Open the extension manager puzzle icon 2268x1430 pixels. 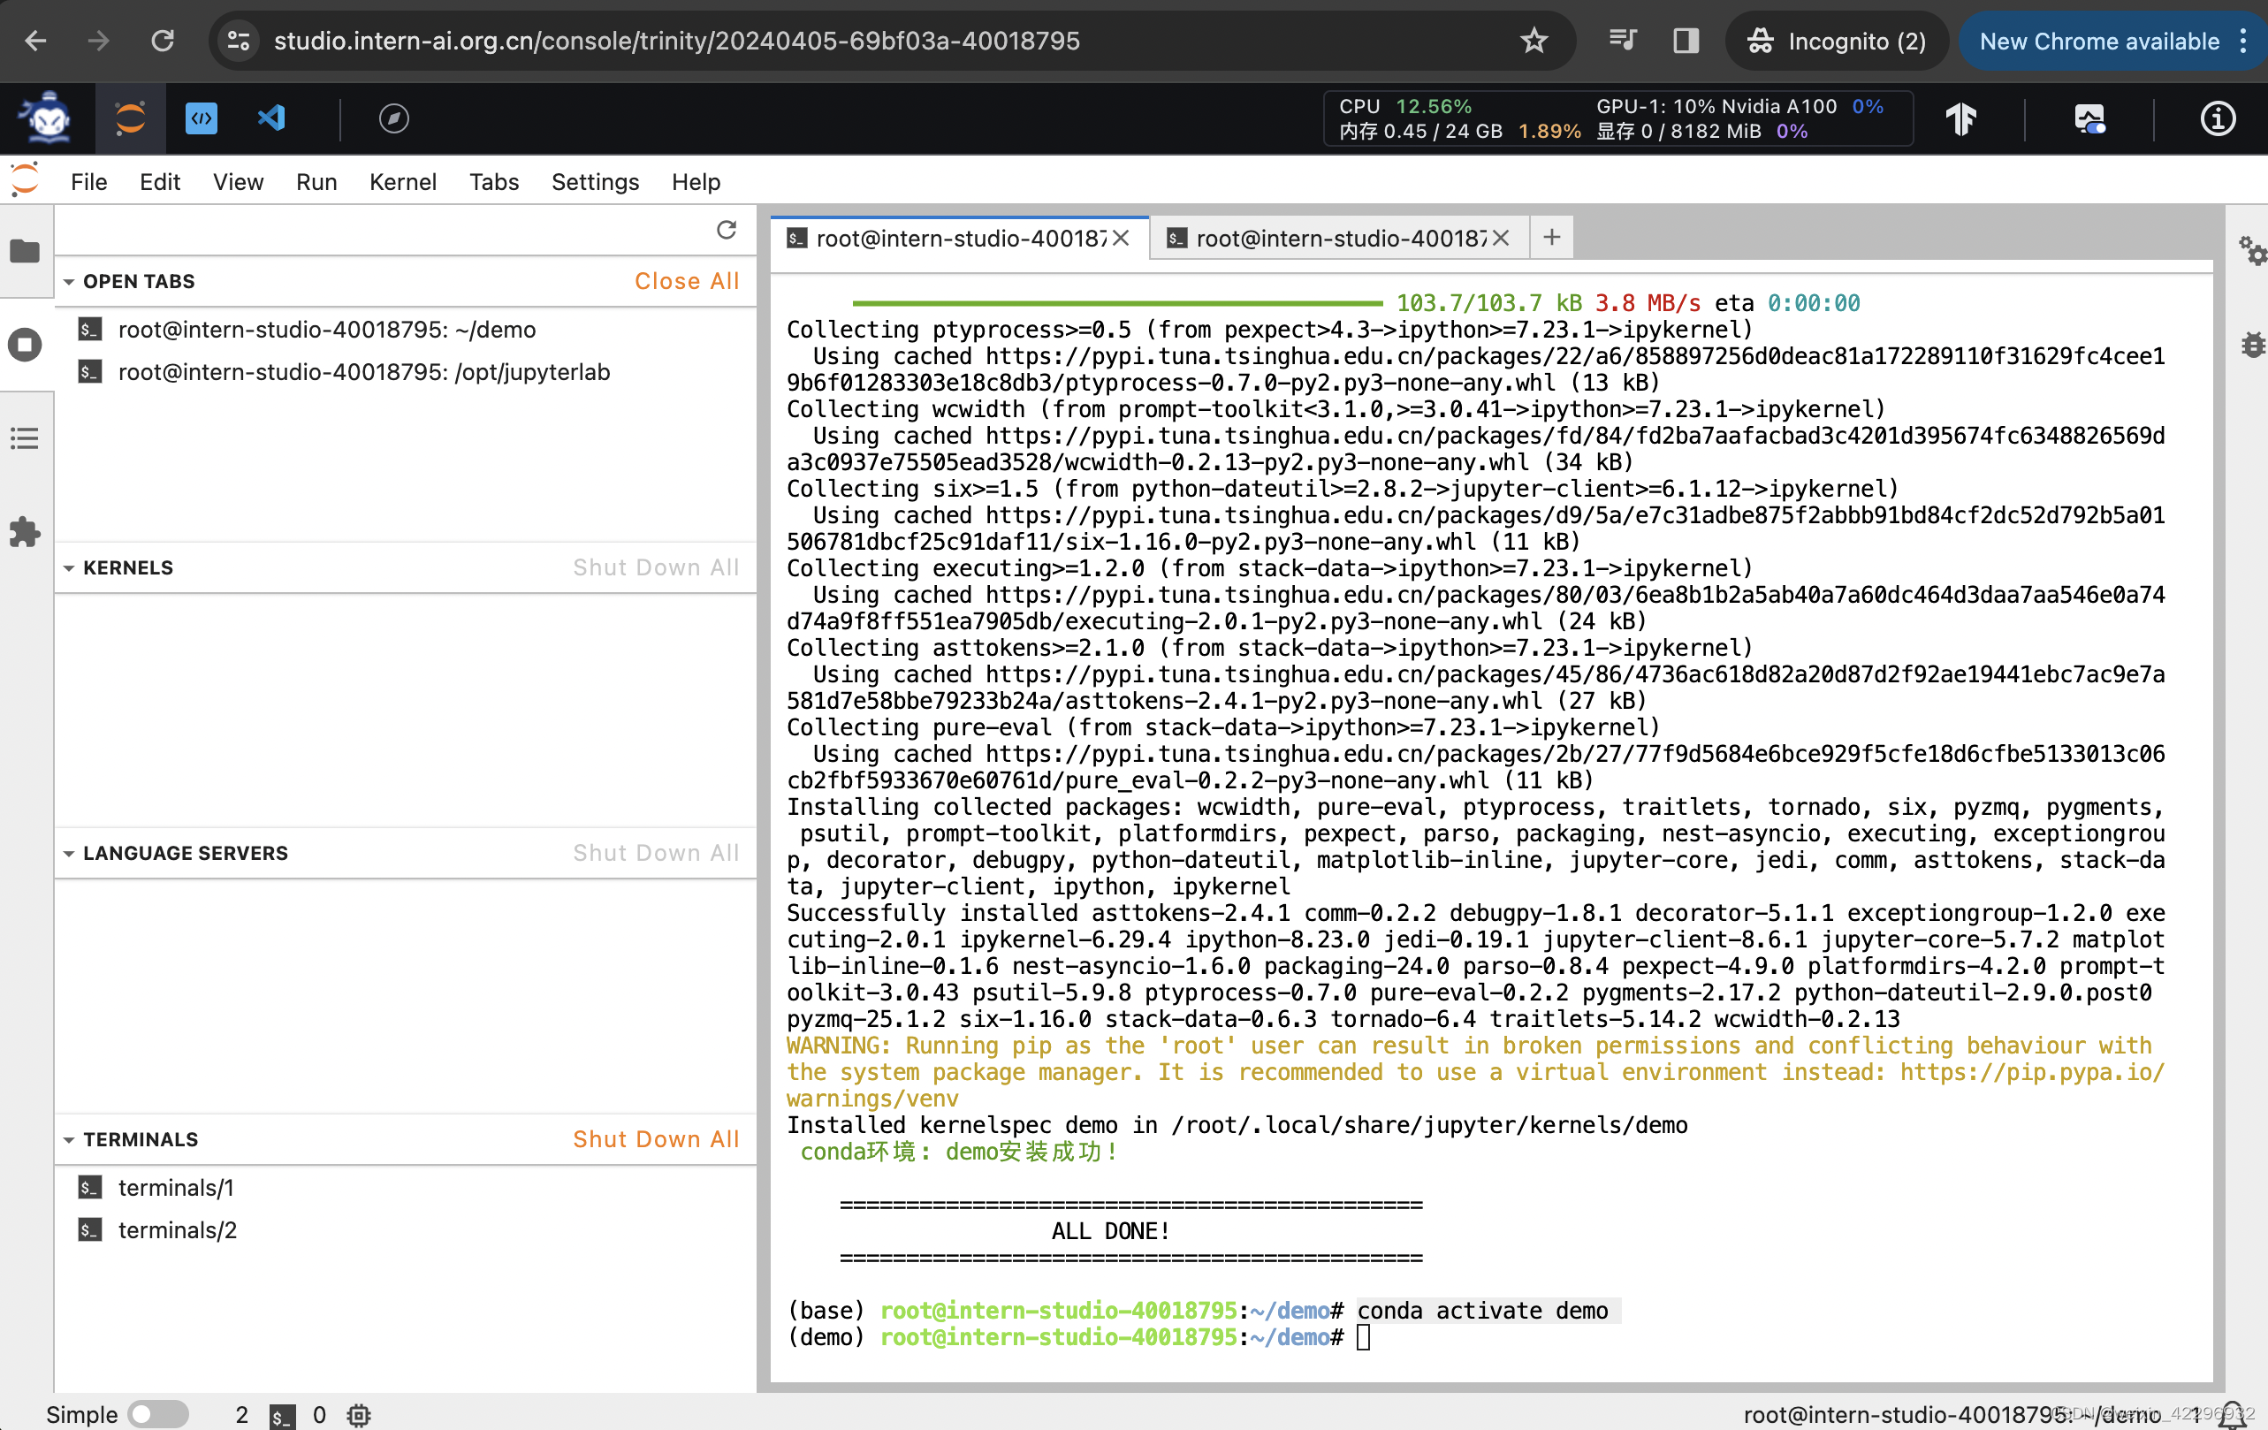[x=25, y=532]
